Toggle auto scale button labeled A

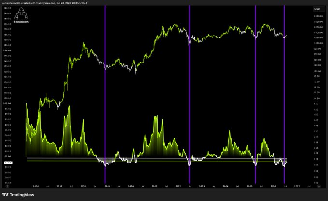pyautogui.click(x=319, y=186)
